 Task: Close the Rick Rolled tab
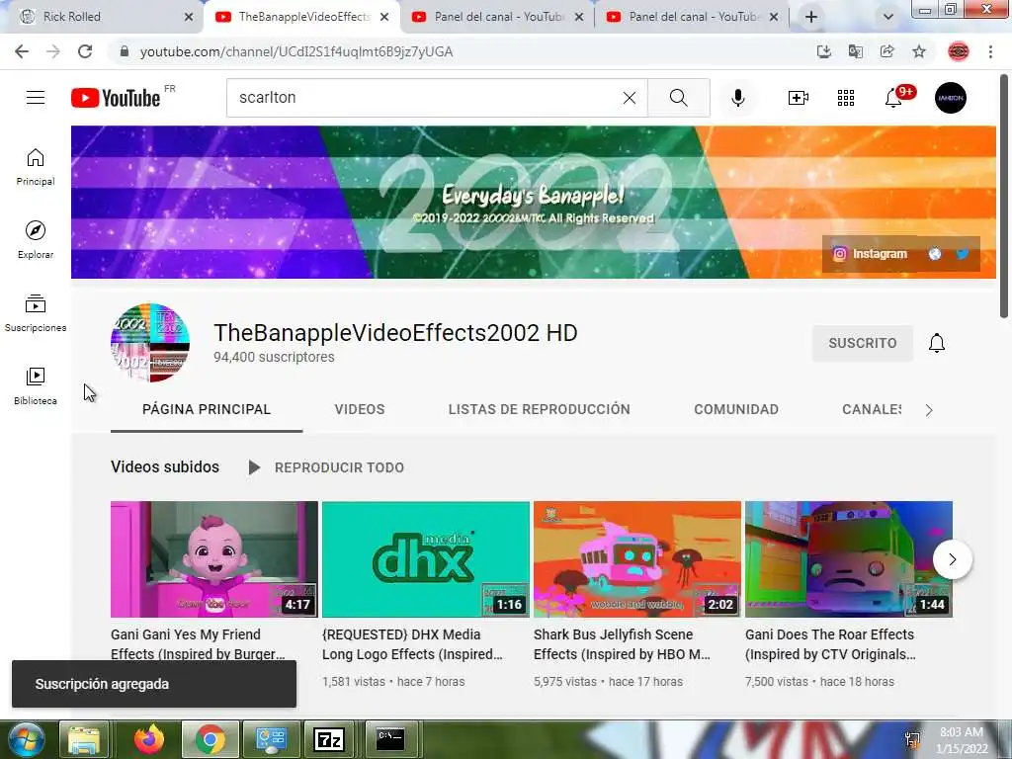[189, 17]
